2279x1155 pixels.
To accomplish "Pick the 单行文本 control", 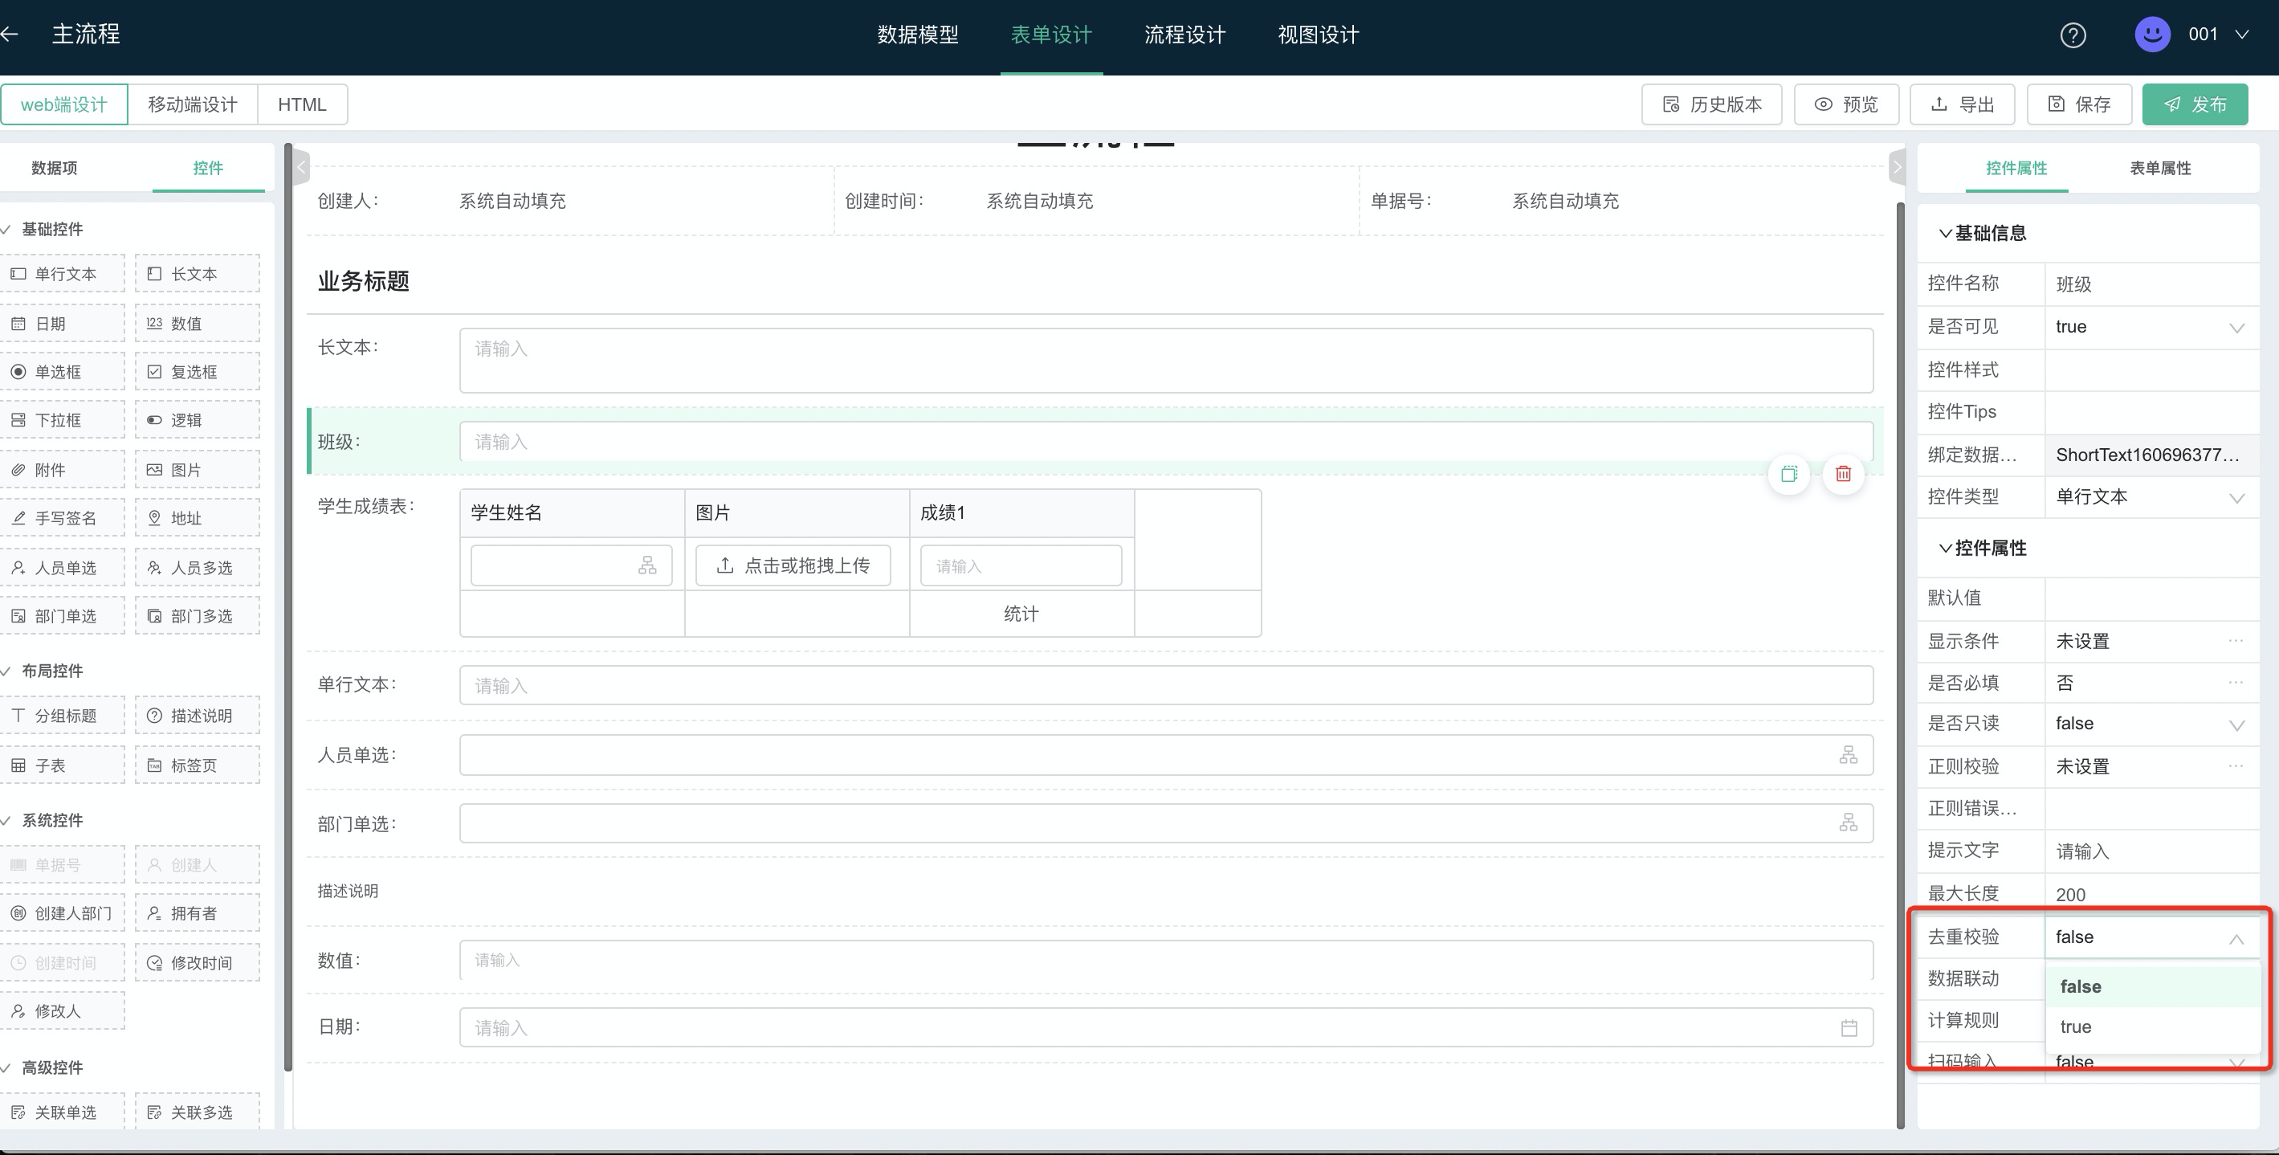I will (62, 273).
